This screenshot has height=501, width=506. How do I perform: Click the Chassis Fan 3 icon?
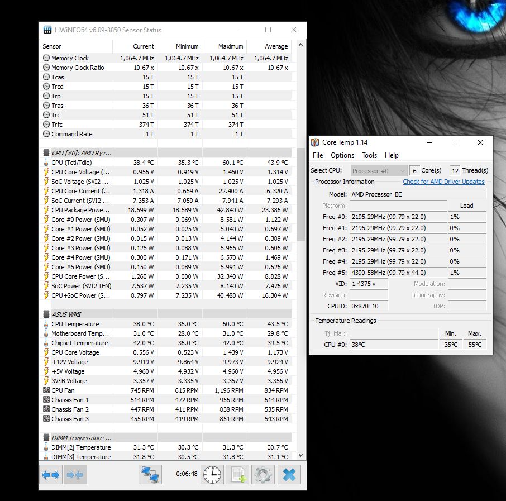pyautogui.click(x=46, y=419)
